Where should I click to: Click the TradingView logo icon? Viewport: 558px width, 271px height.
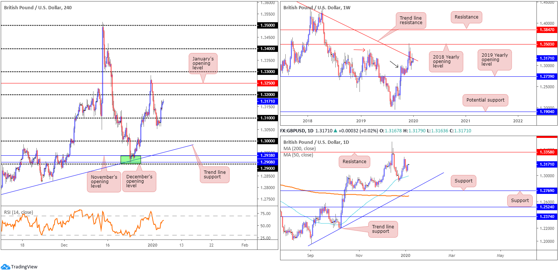pyautogui.click(x=5, y=267)
